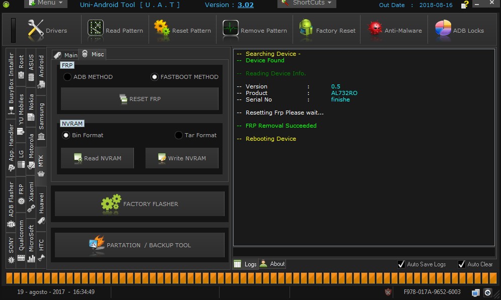
Task: Click the shield icon in status bar
Action: (388, 292)
